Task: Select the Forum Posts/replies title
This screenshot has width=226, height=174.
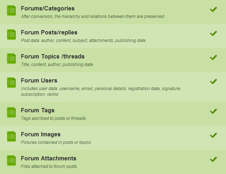Action: tap(49, 33)
